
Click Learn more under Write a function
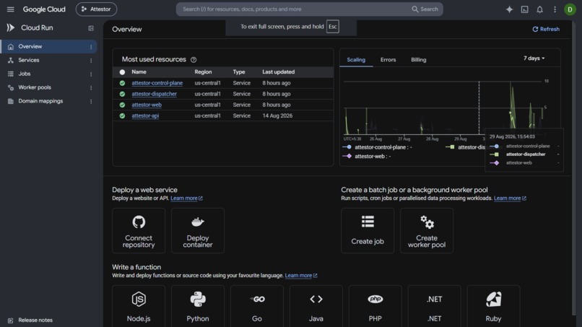pyautogui.click(x=300, y=276)
